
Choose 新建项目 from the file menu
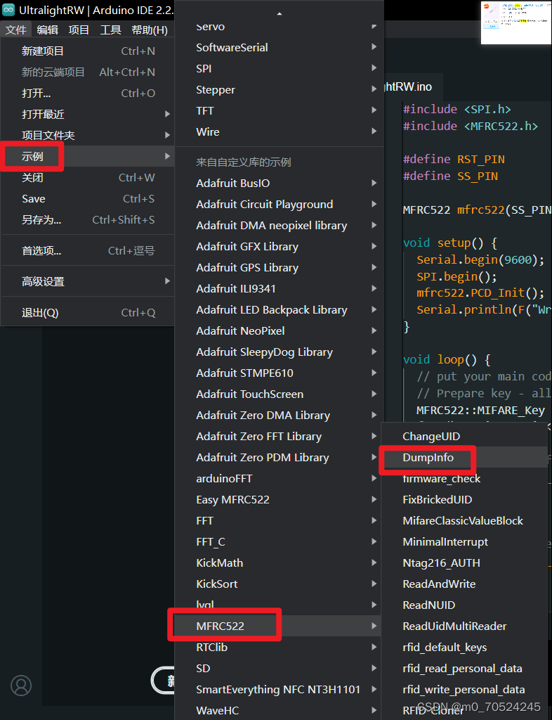point(88,51)
